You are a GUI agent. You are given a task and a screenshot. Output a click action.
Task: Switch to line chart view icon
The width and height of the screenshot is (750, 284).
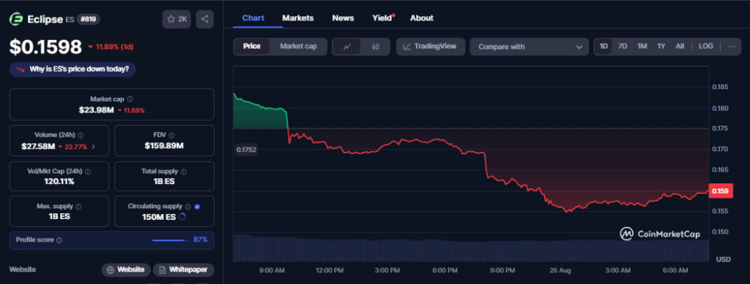[x=347, y=47]
